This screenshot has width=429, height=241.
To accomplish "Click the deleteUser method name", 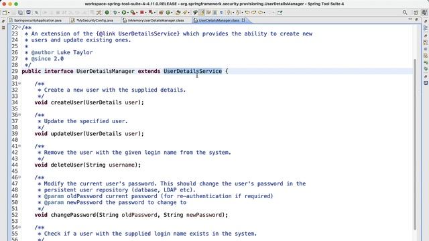I will [67, 165].
